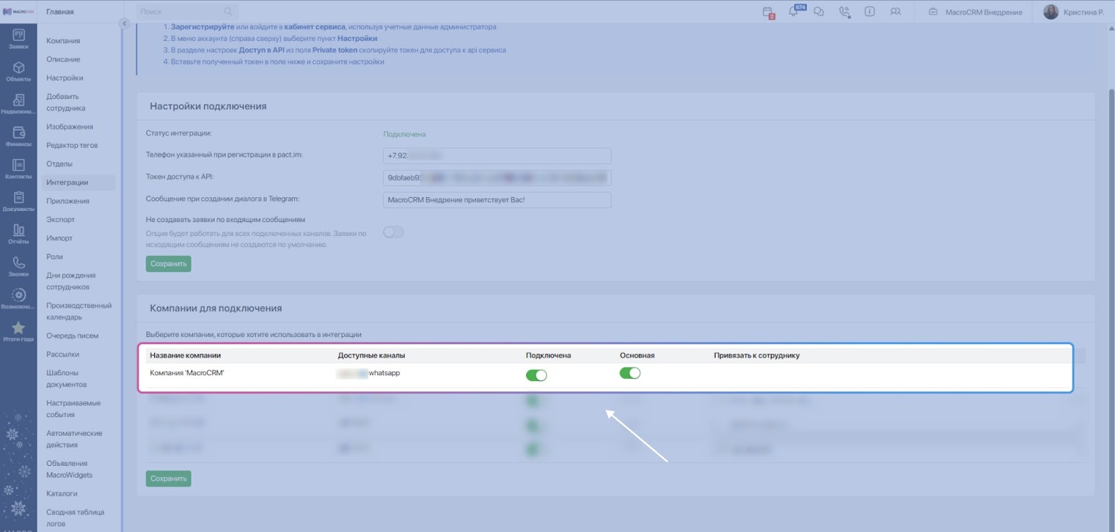Image resolution: width=1115 pixels, height=532 pixels.
Task: Open the Звонки phone icon in sidebar
Action: coord(19,265)
